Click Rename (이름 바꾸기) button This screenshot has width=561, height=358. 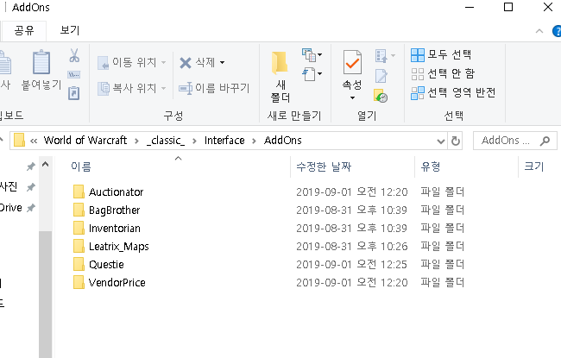tap(214, 88)
